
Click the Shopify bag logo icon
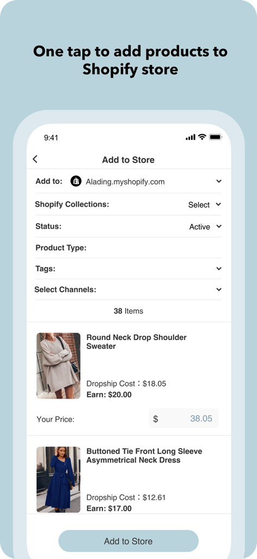tap(76, 181)
